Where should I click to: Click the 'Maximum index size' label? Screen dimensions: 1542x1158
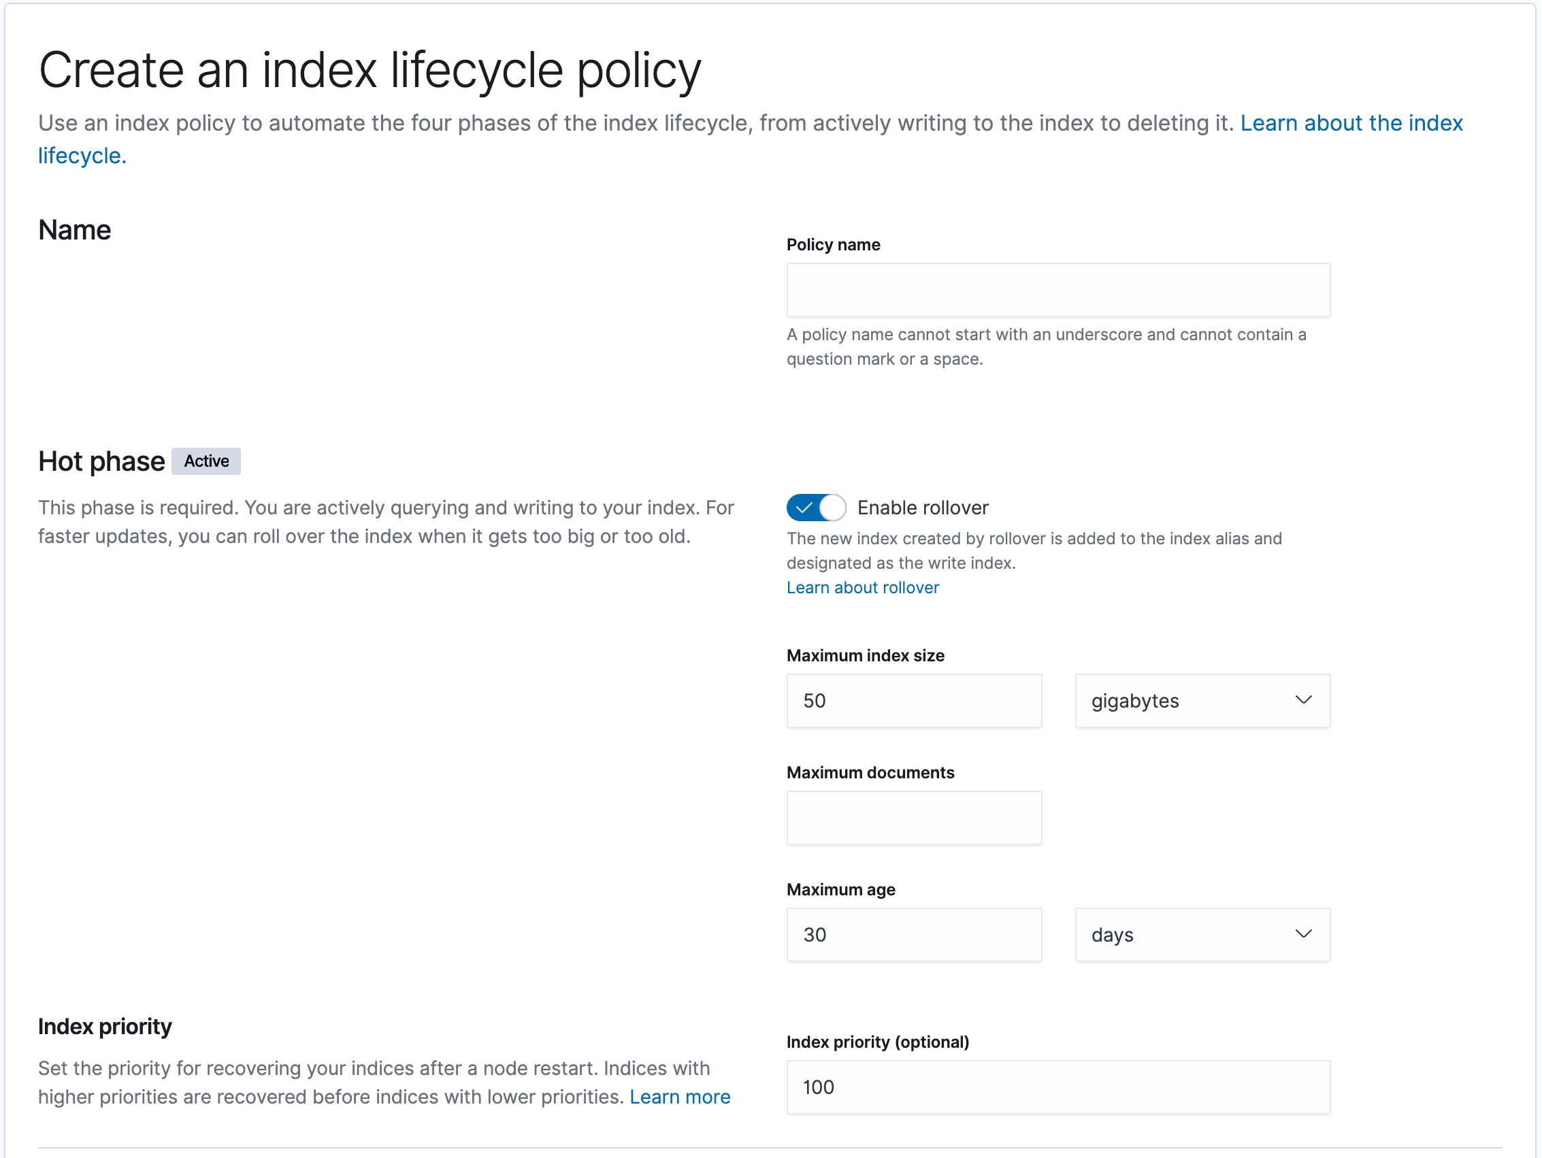tap(865, 655)
